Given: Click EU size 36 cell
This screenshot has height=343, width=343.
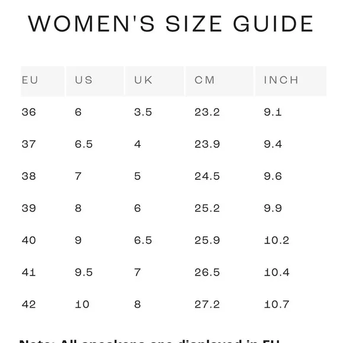Looking at the screenshot, I should (x=28, y=112).
